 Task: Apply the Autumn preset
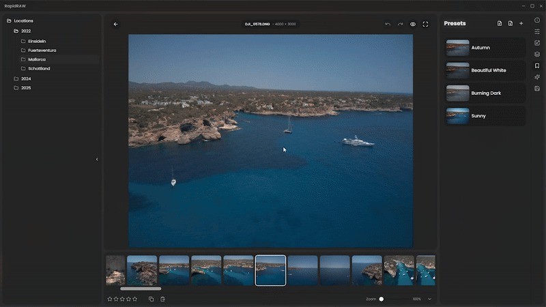(485, 48)
